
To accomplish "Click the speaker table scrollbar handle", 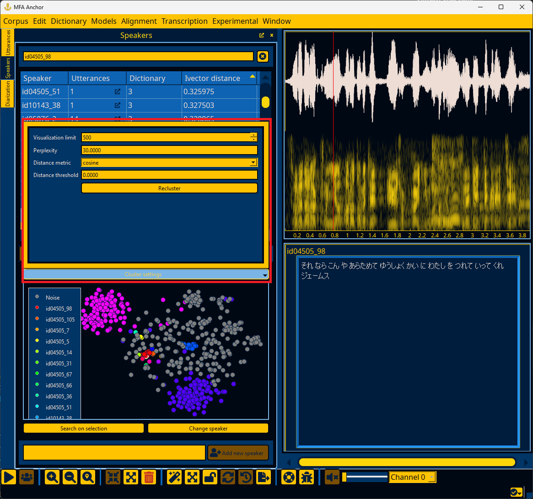I will tap(265, 102).
